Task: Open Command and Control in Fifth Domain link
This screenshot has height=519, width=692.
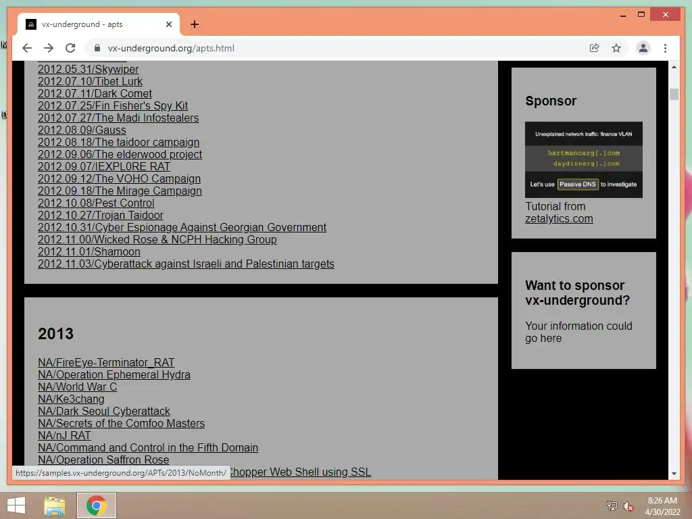Action: 148,447
